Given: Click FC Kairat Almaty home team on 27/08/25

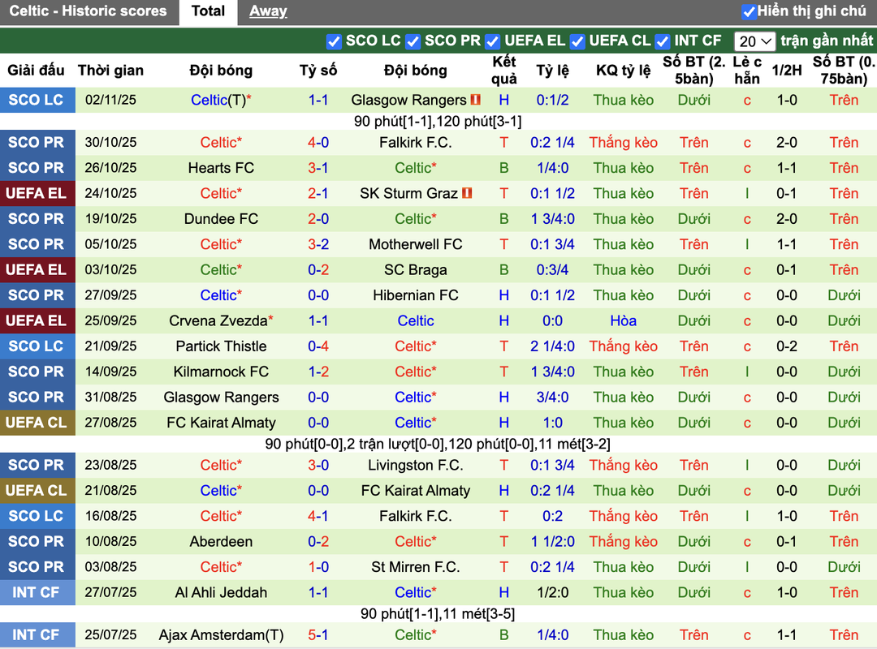Looking at the screenshot, I should [221, 423].
